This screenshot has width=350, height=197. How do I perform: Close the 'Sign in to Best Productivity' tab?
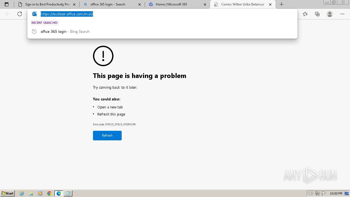tap(74, 4)
